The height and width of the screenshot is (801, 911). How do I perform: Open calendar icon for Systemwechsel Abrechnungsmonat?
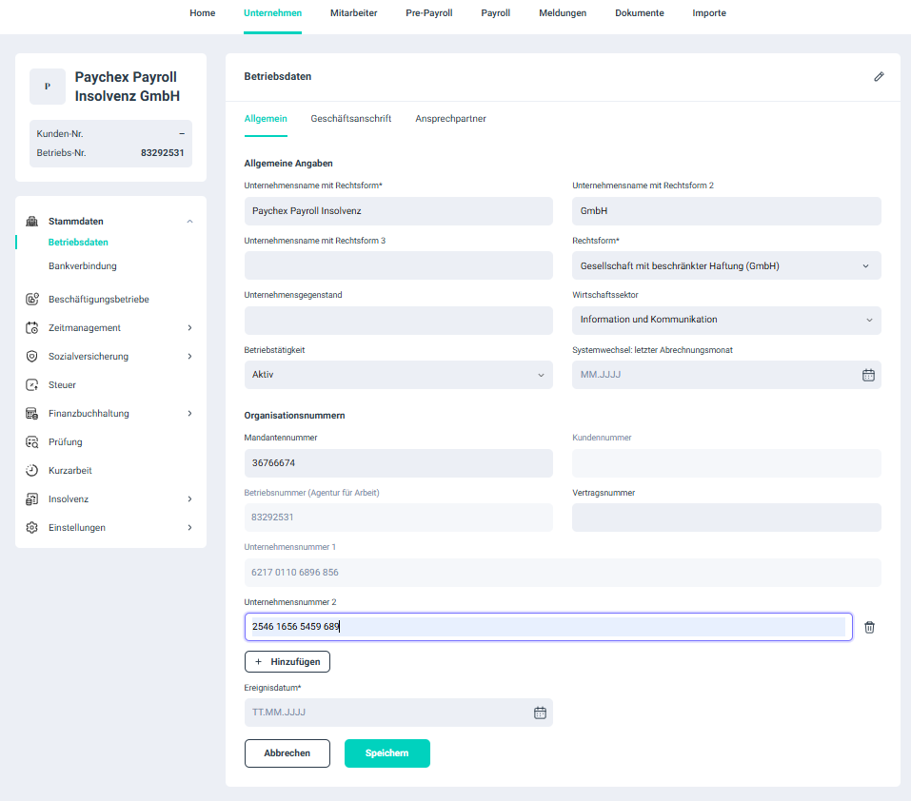[868, 375]
